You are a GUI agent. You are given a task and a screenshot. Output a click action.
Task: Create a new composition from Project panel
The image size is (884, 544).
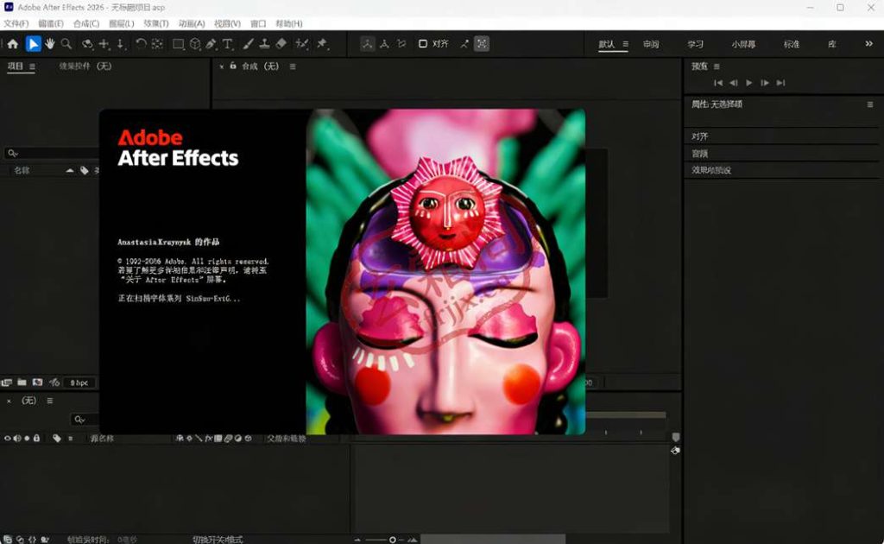(37, 383)
